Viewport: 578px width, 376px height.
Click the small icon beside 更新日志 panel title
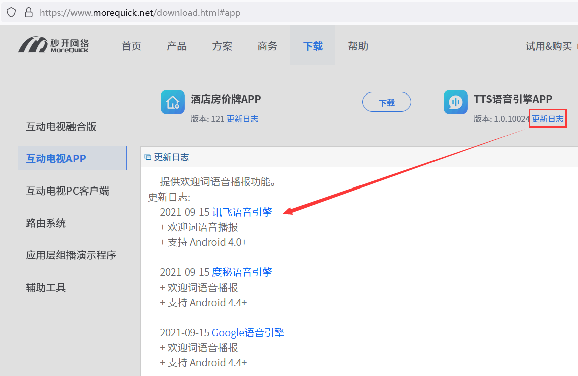click(x=148, y=157)
